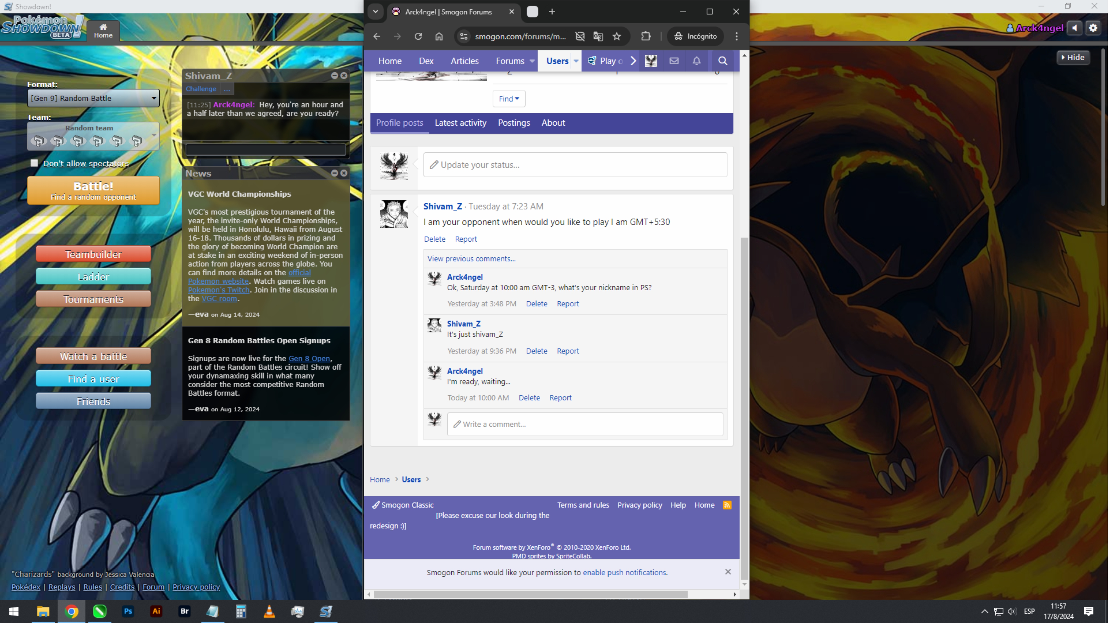Click the Write a comment field
Screen dimensions: 1108x623
(x=585, y=424)
